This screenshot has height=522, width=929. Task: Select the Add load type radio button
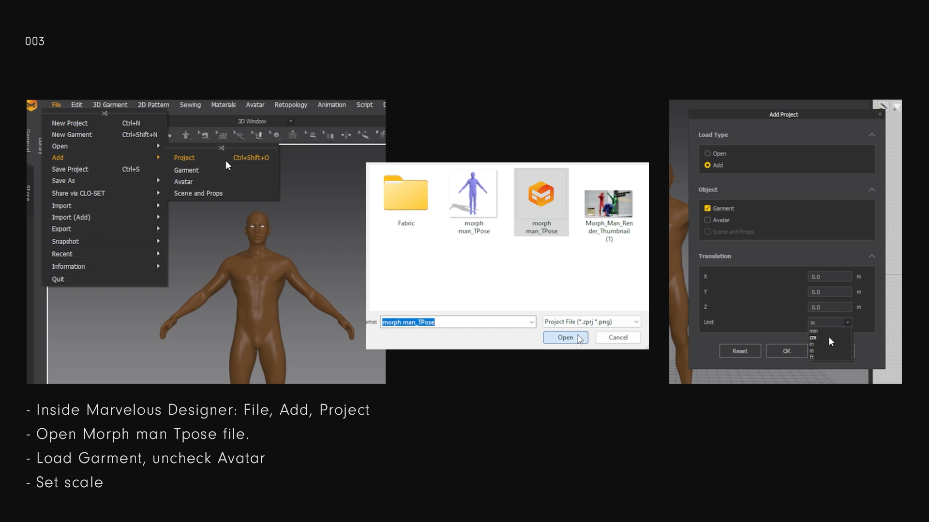707,165
